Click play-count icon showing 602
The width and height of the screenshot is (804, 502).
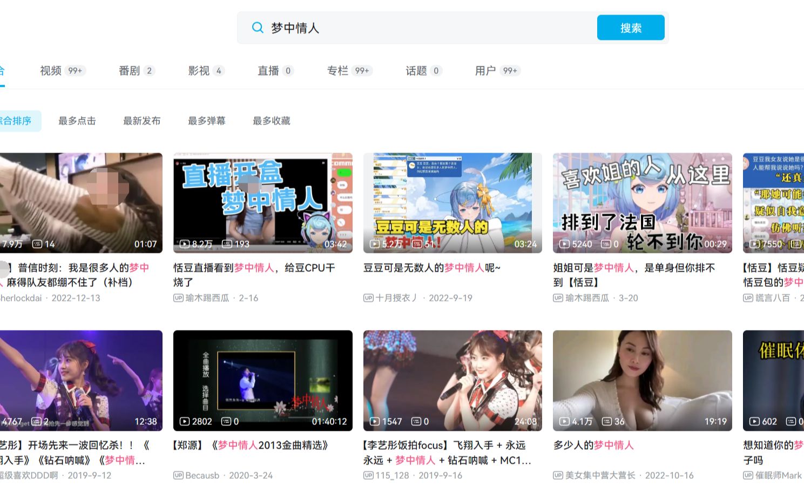754,422
